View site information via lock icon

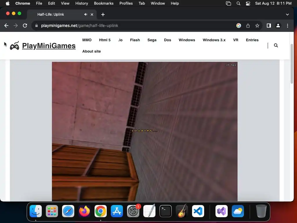point(37,26)
